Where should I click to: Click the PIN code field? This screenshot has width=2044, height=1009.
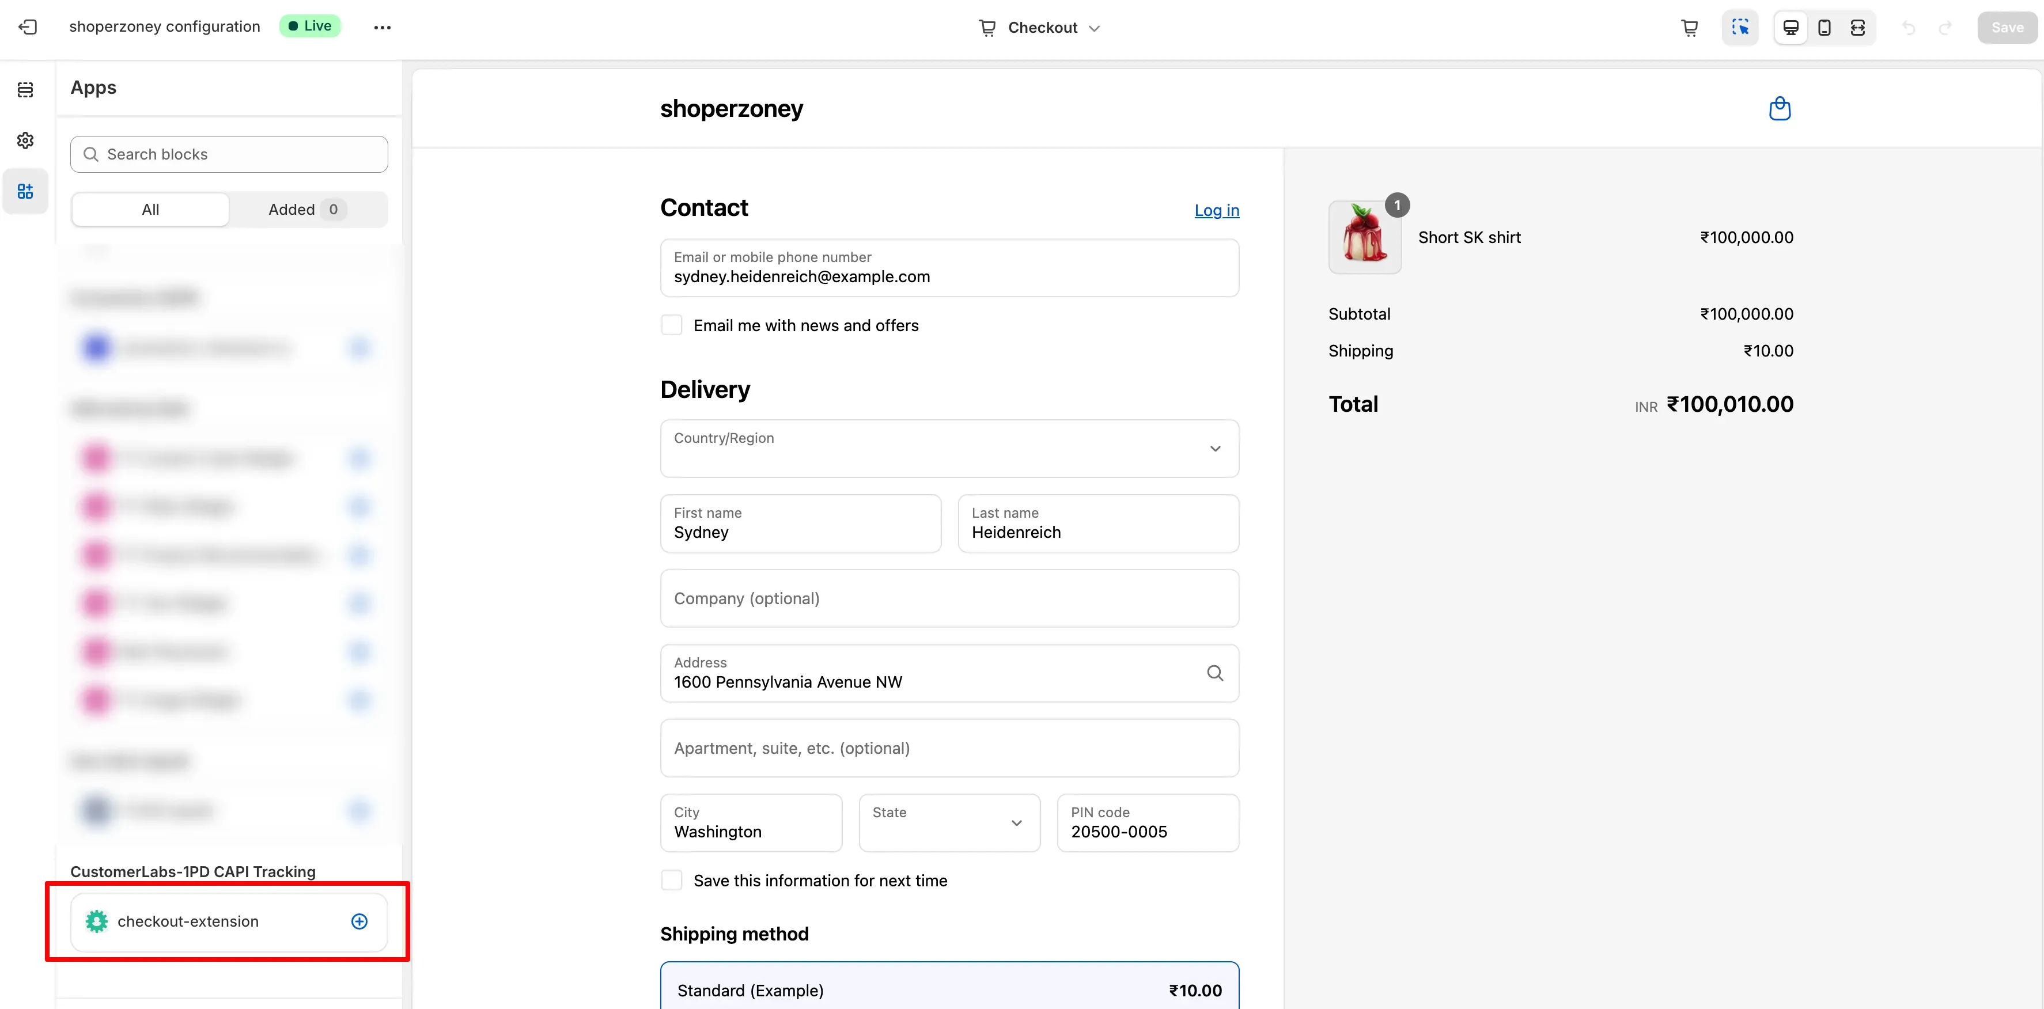1148,822
